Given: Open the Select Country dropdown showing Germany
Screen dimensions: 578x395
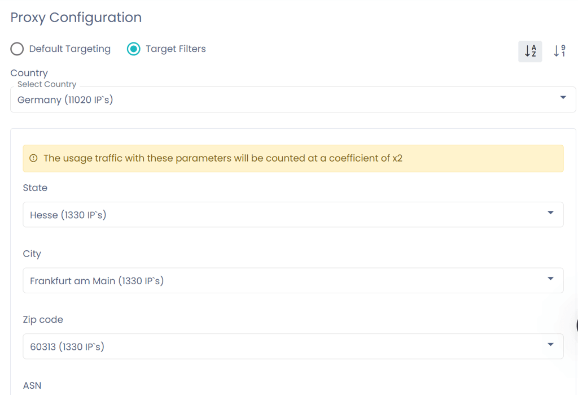Looking at the screenshot, I should click(293, 99).
